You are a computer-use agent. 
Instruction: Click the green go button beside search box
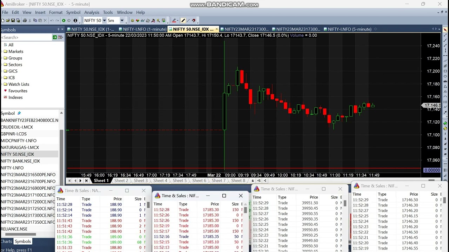click(x=55, y=37)
